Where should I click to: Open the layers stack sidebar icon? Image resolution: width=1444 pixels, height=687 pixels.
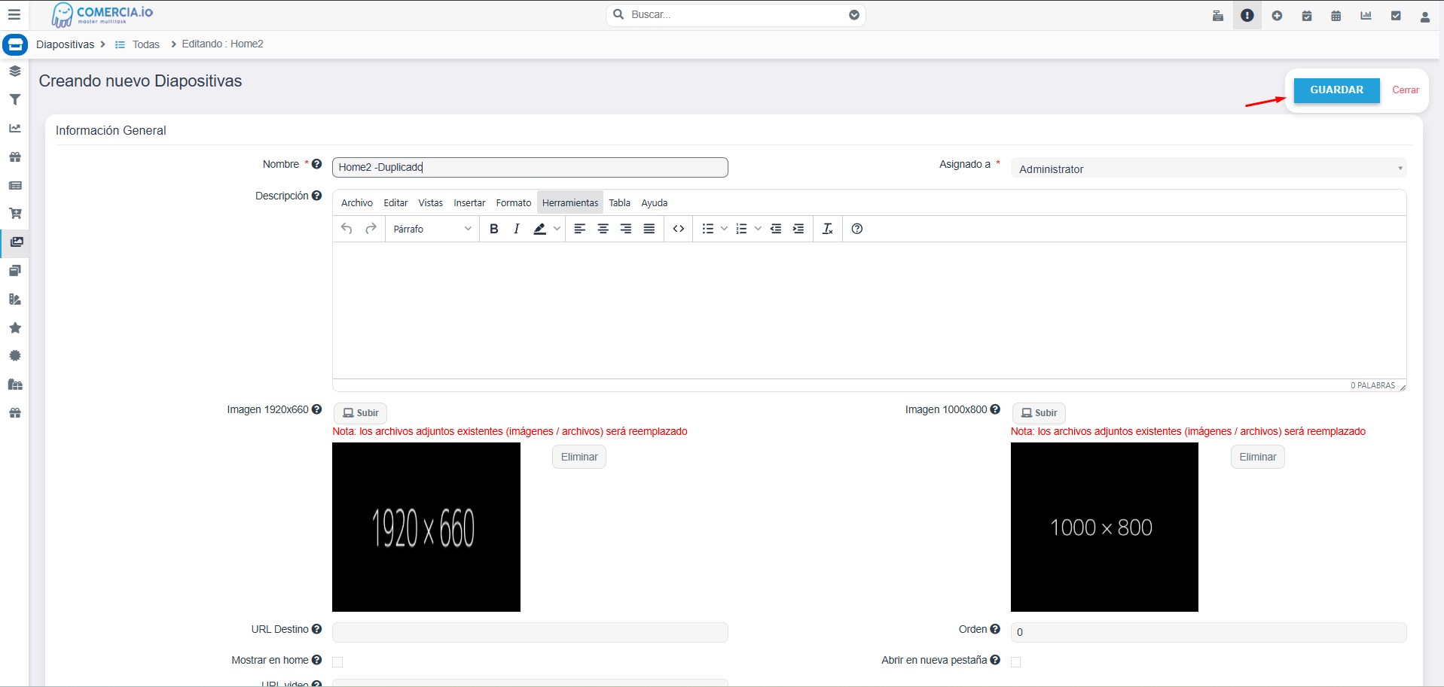click(x=15, y=71)
